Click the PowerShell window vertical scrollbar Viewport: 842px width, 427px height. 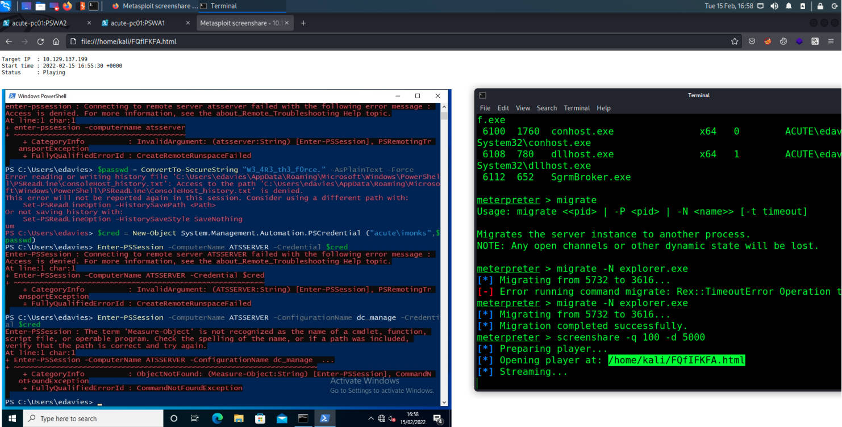click(x=445, y=254)
